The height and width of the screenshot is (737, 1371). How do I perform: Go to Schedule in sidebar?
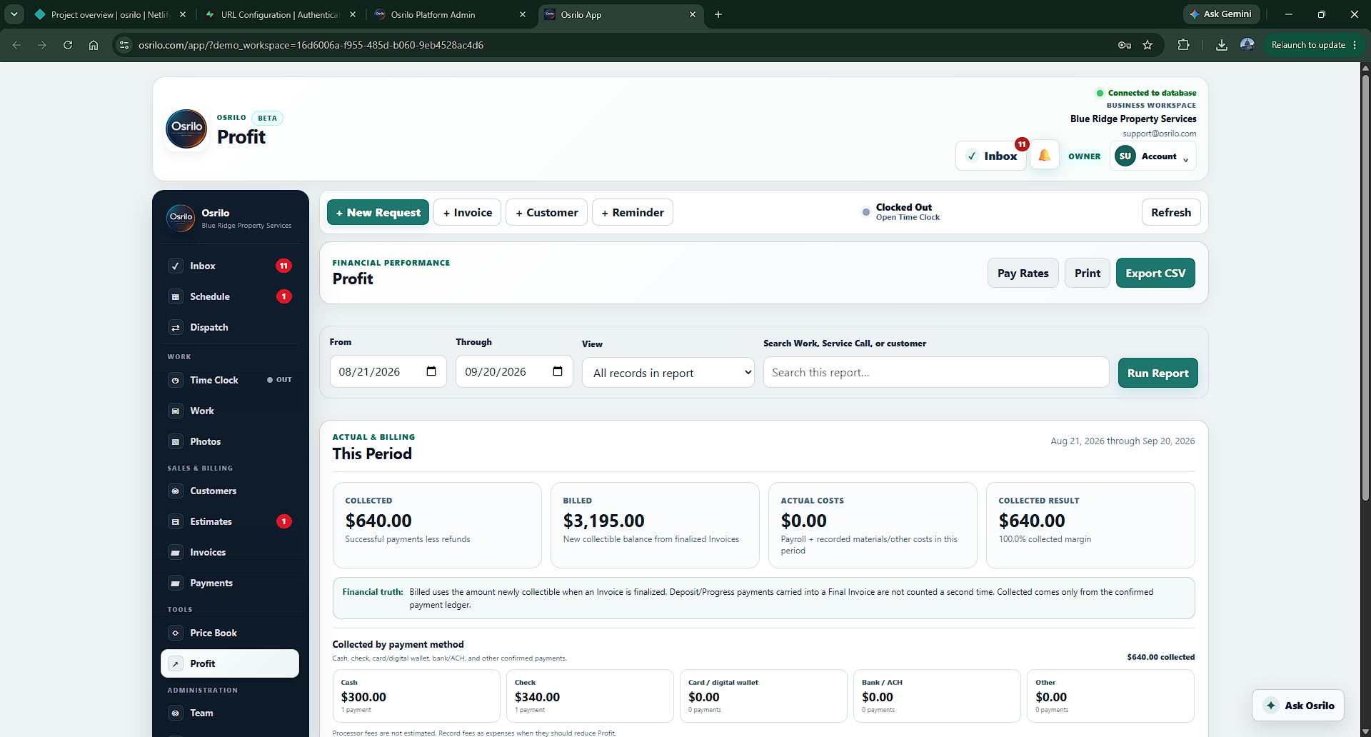coord(230,296)
